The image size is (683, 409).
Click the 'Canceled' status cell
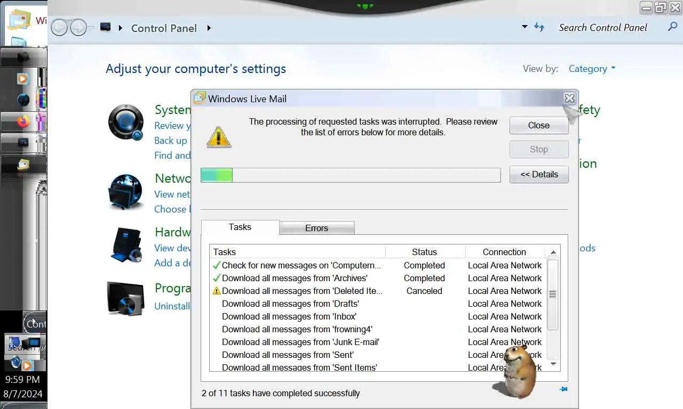(x=424, y=291)
